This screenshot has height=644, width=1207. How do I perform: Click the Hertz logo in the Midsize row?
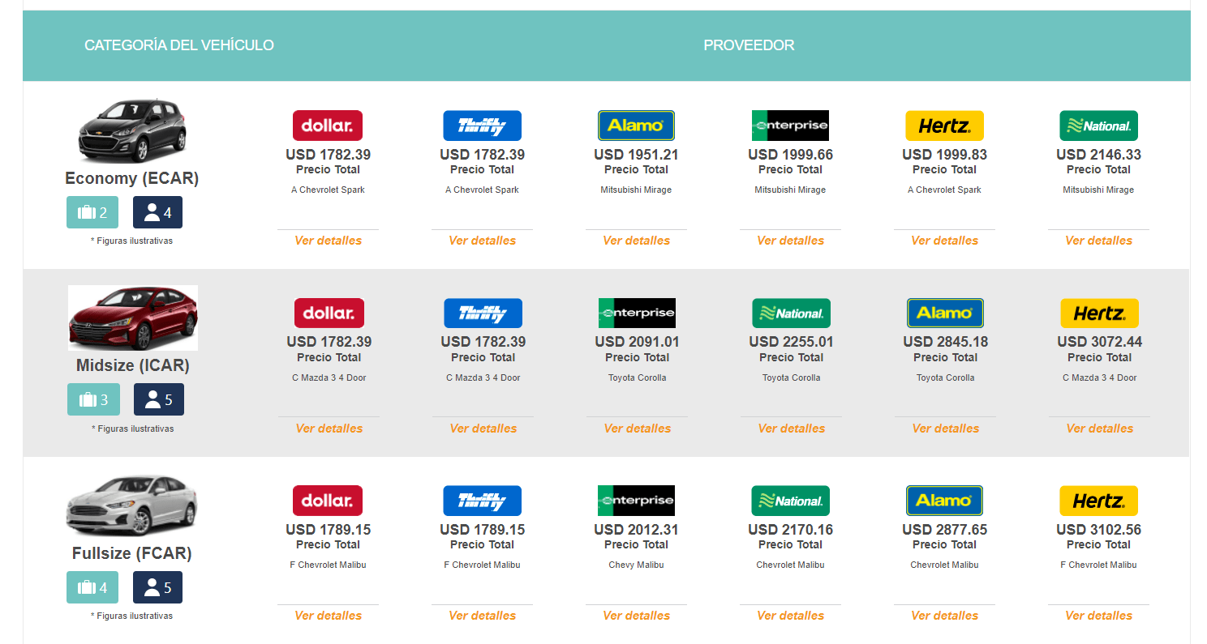(x=1100, y=313)
